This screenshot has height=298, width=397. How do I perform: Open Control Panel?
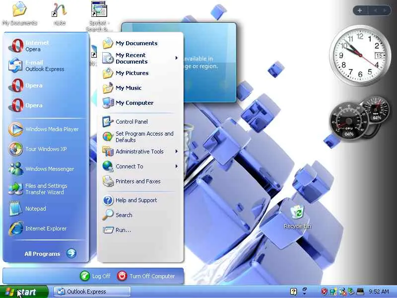point(140,122)
